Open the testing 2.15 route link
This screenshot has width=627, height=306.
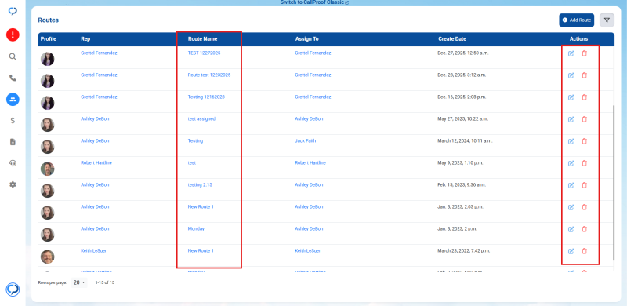click(x=200, y=185)
